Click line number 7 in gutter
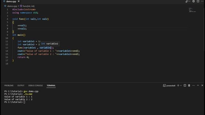Image resolution: width=205 pixels, height=115 pixels. (7, 28)
